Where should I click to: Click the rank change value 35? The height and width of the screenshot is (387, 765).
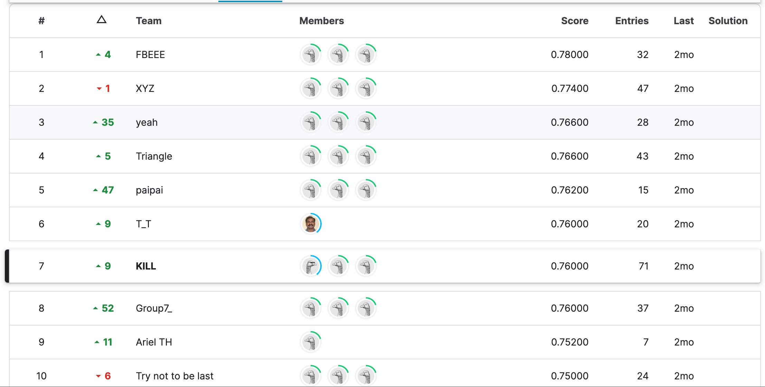[x=107, y=122]
